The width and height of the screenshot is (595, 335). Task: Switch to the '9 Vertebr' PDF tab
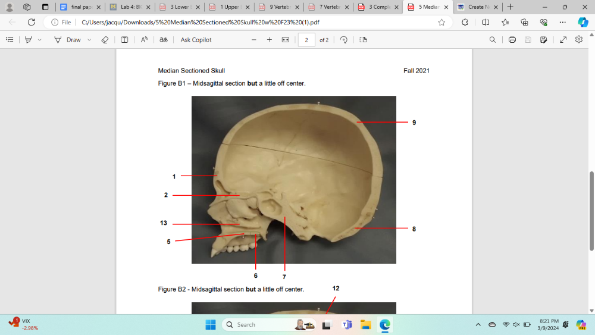[277, 7]
